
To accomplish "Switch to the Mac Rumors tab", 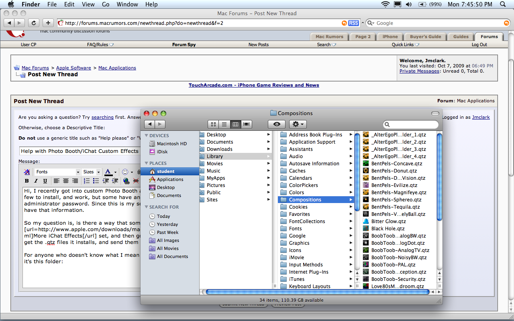I will click(329, 37).
